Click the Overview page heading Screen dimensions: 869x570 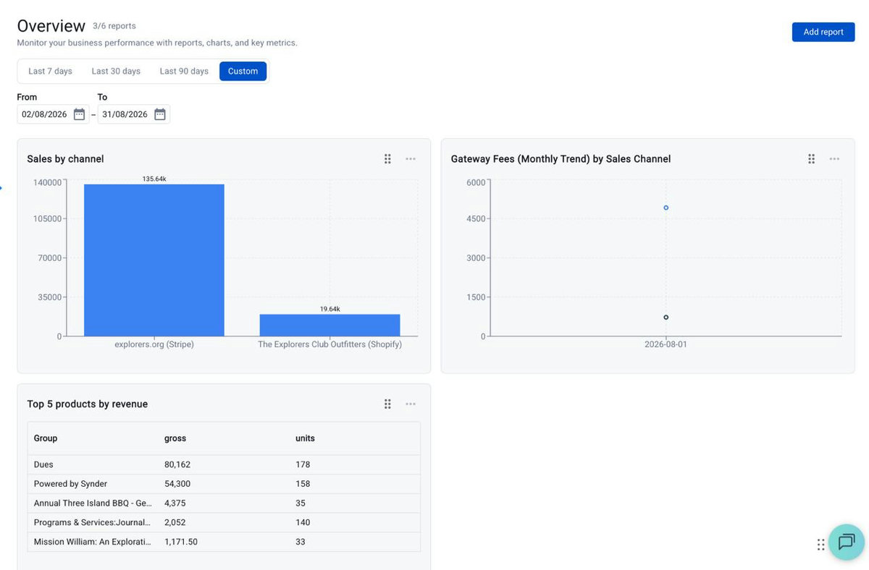point(51,26)
